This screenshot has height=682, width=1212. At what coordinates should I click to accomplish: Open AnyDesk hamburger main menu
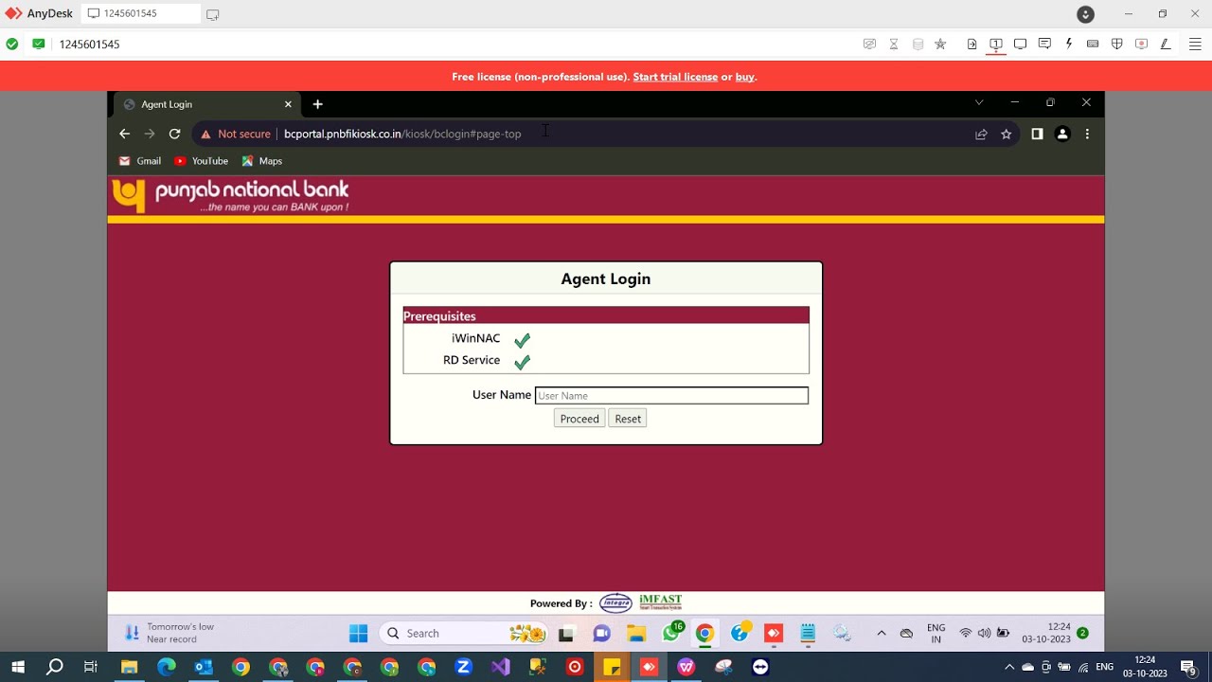[1196, 45]
